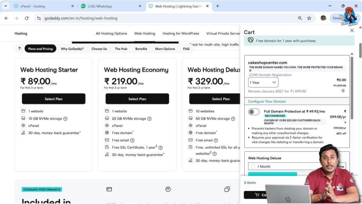Image resolution: width=362 pixels, height=204 pixels.
Task: Click the scroll-to-top arrow in section nav
Action: click(20, 49)
